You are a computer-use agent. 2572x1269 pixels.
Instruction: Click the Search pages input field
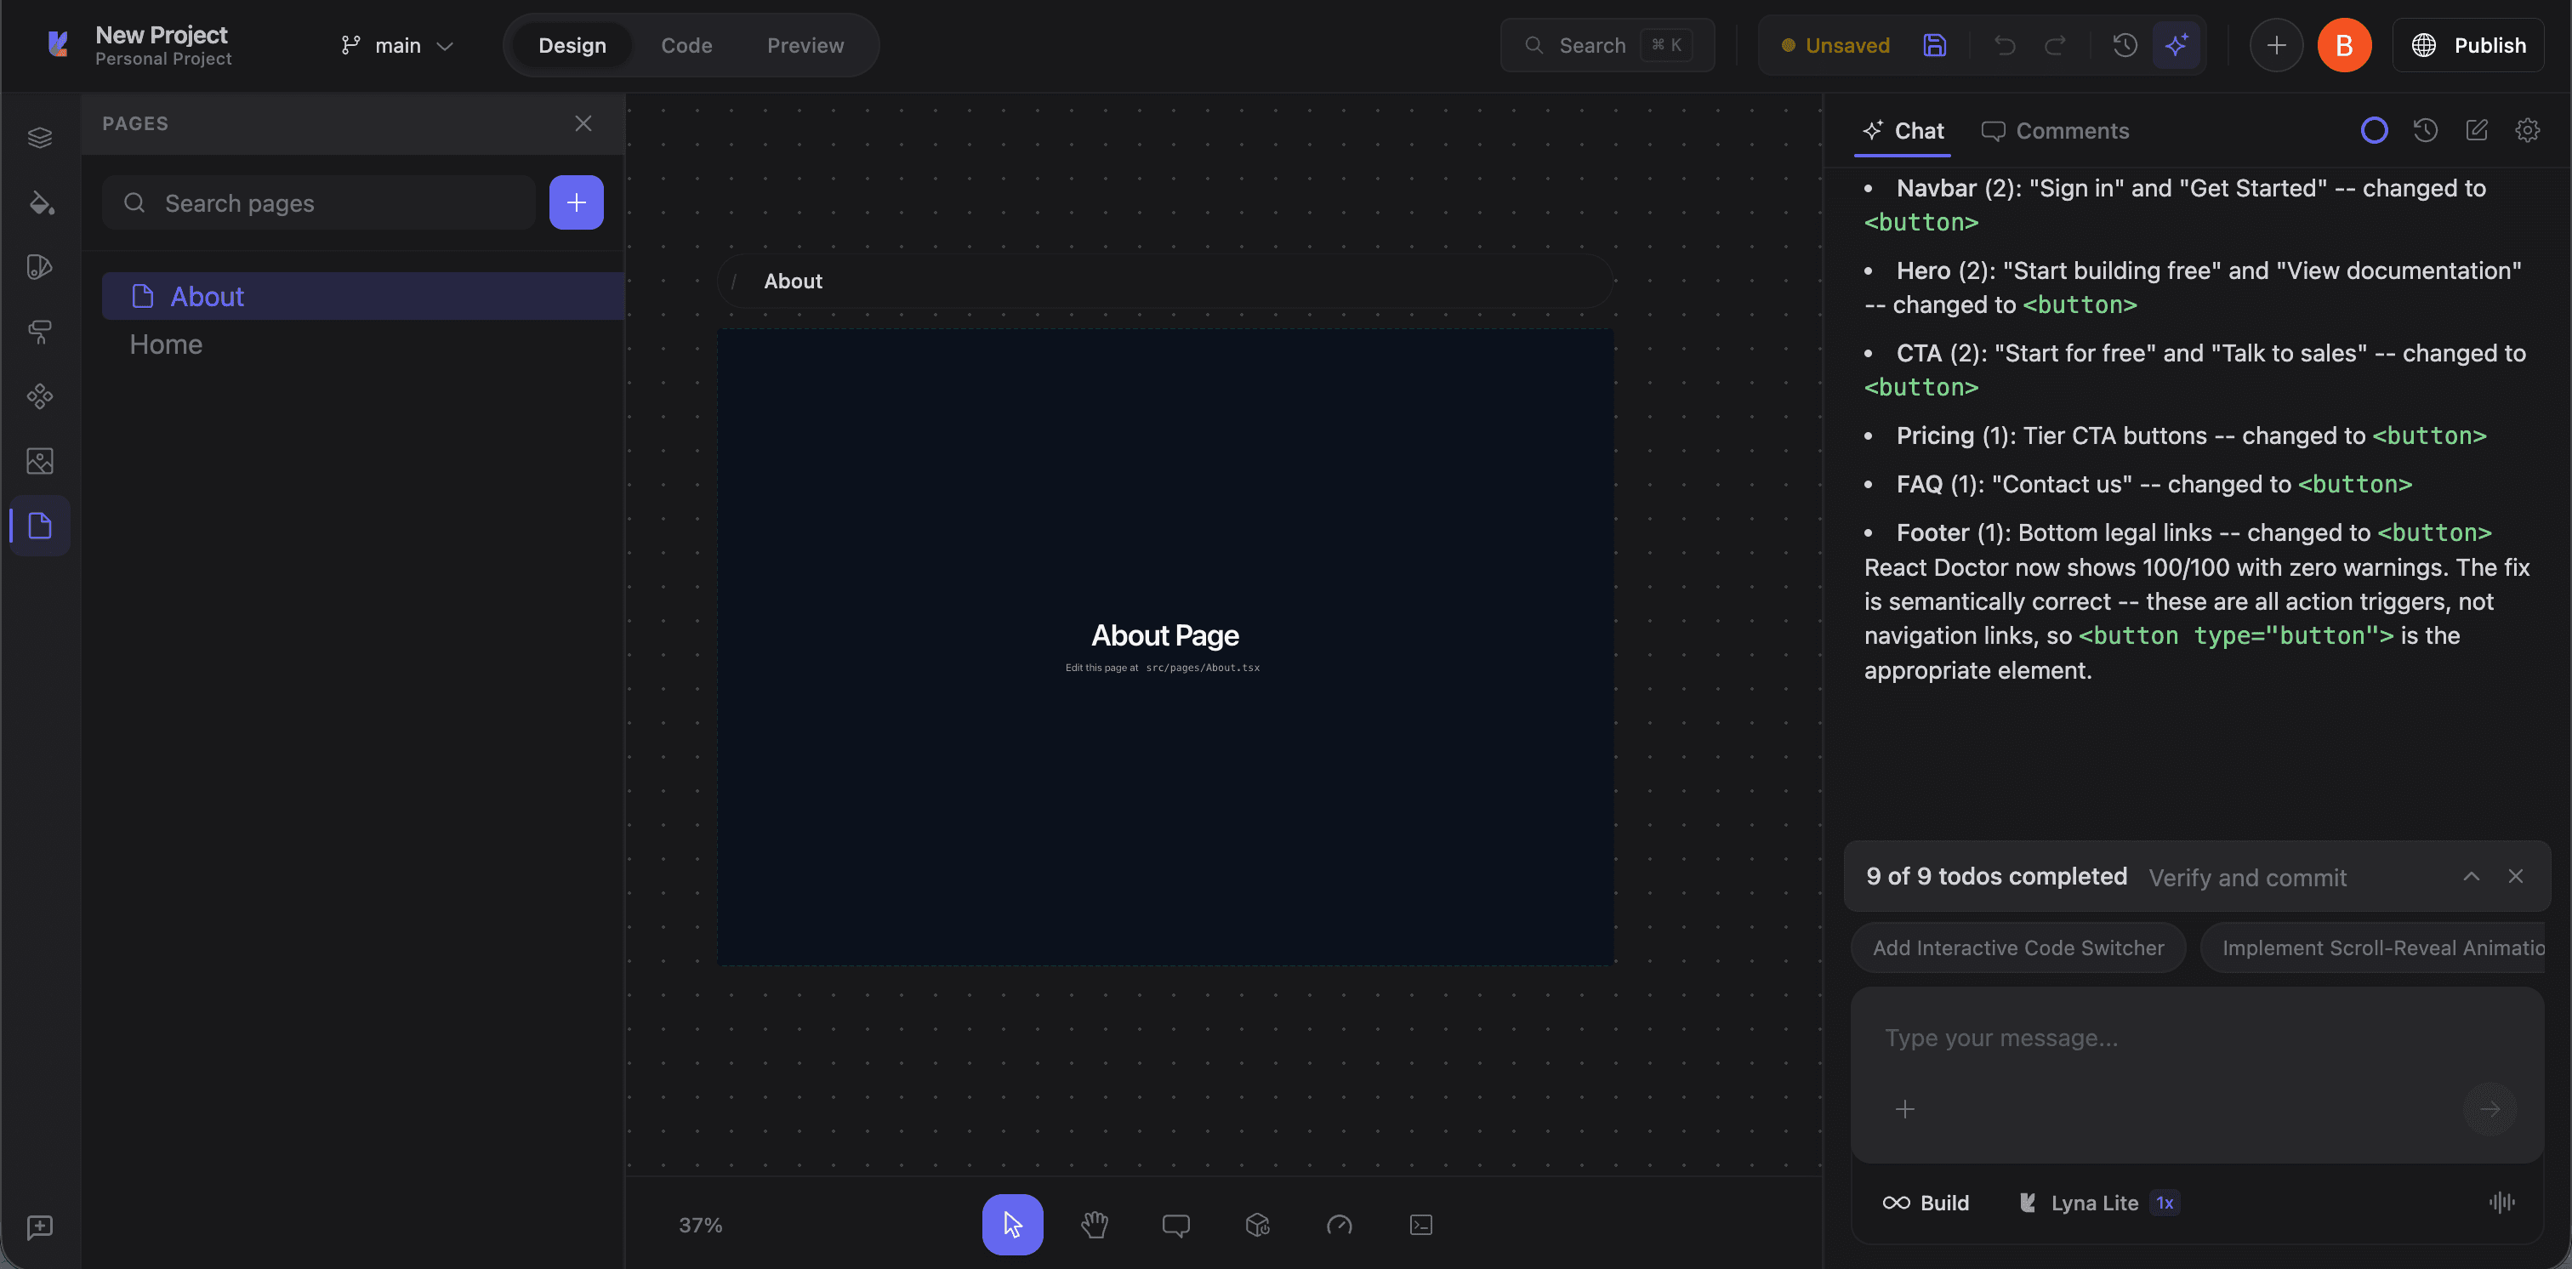pyautogui.click(x=320, y=202)
